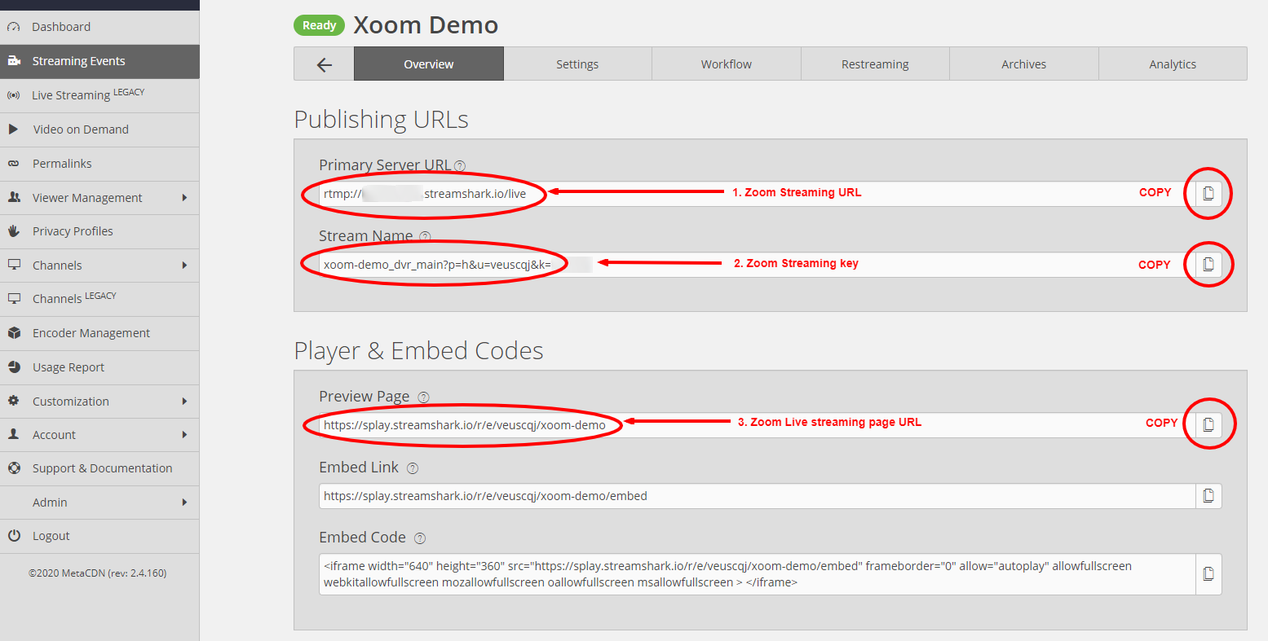Click the Preview Page URL field
The image size is (1268, 641).
click(758, 425)
